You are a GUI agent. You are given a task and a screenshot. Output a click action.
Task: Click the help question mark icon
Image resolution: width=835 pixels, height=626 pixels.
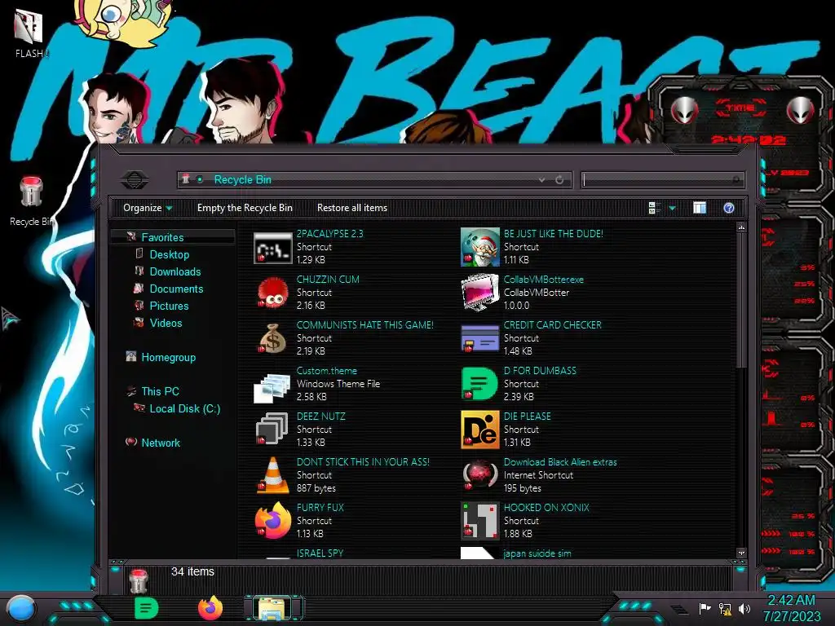click(x=729, y=208)
